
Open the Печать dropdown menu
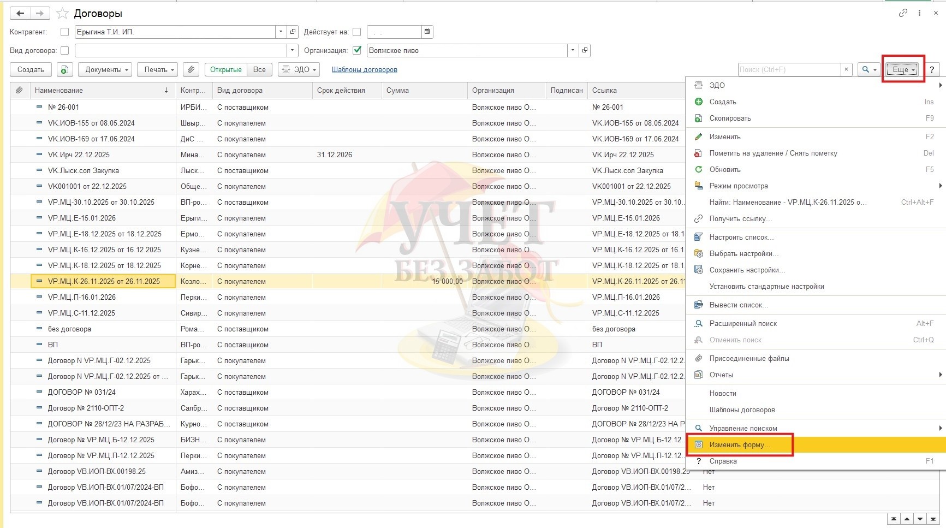click(x=159, y=70)
